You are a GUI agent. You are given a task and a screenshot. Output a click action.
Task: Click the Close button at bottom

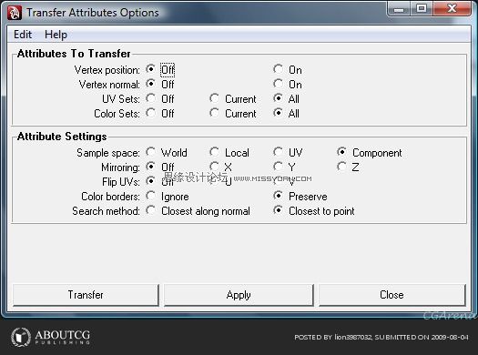coord(392,295)
